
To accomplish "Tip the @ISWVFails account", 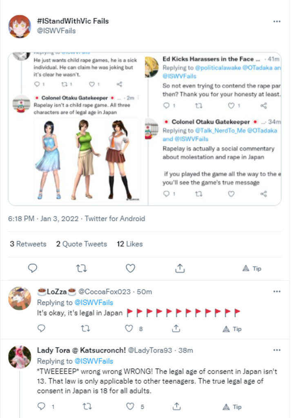I will [251, 268].
